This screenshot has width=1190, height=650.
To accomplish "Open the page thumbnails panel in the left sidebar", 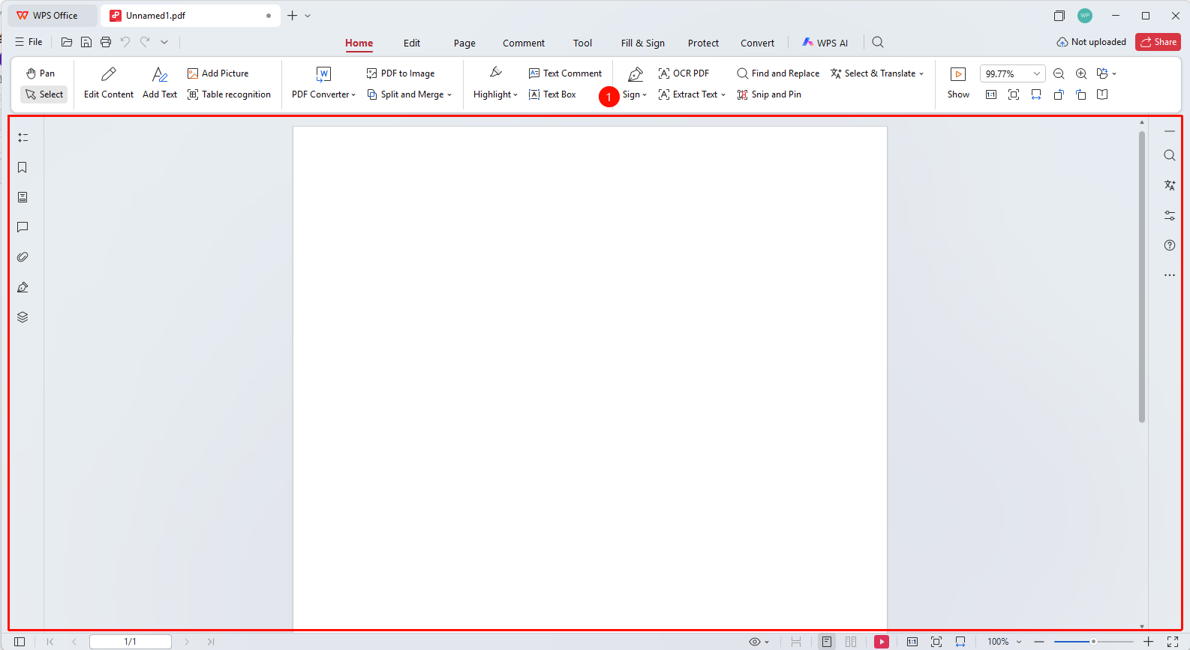I will tap(23, 197).
